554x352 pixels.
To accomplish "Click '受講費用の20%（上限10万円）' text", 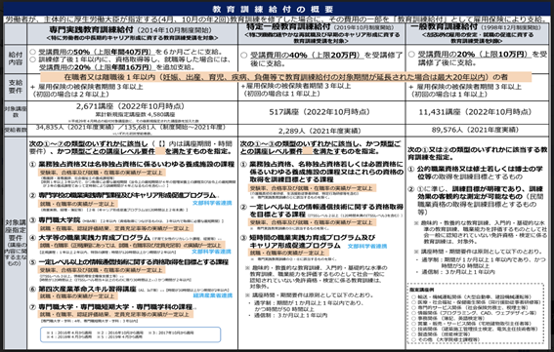I will click(475, 55).
